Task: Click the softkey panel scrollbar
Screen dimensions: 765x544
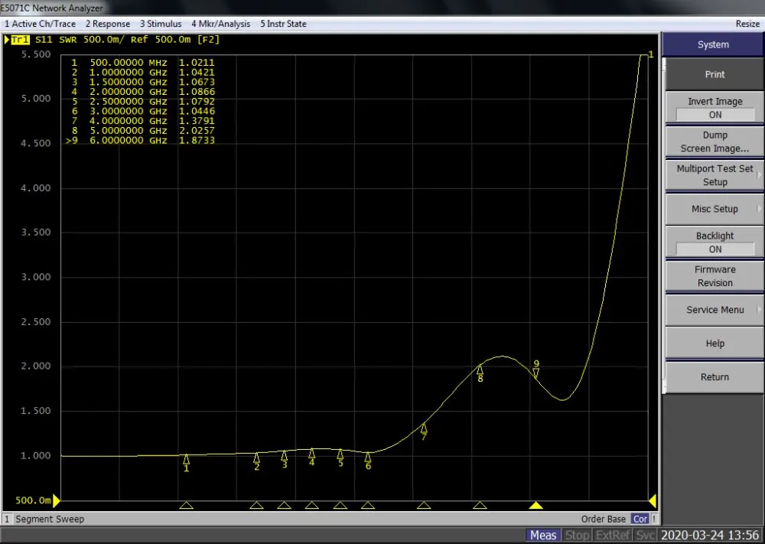Action: click(x=663, y=226)
